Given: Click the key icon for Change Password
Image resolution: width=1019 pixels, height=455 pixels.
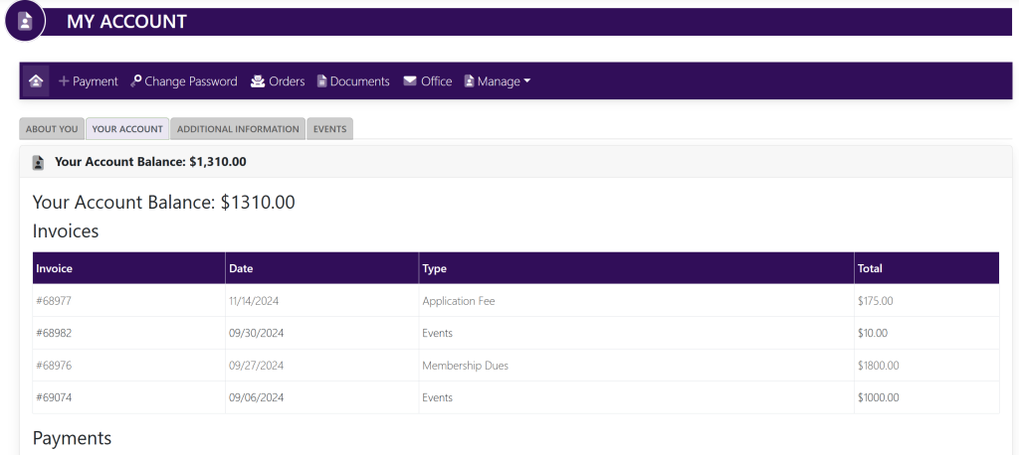Looking at the screenshot, I should (x=135, y=81).
